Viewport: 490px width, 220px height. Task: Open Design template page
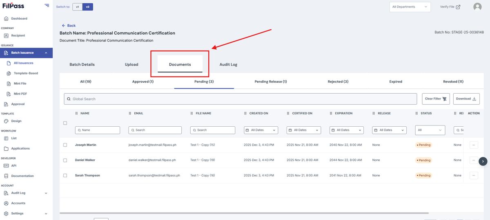[x=16, y=121]
